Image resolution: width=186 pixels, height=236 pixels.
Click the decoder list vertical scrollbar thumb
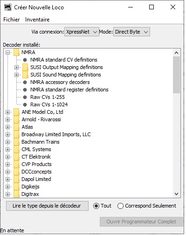click(176, 75)
